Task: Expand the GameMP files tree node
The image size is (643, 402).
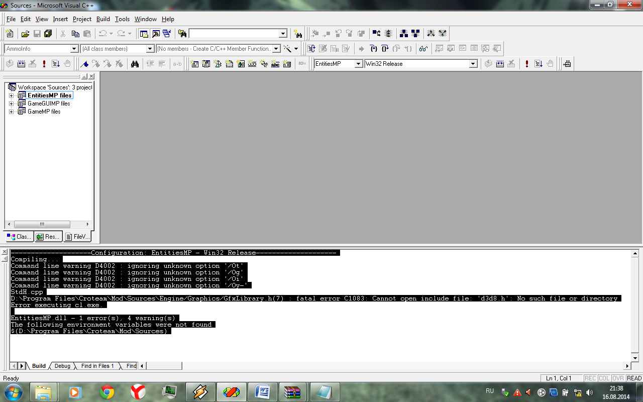Action: (x=12, y=112)
